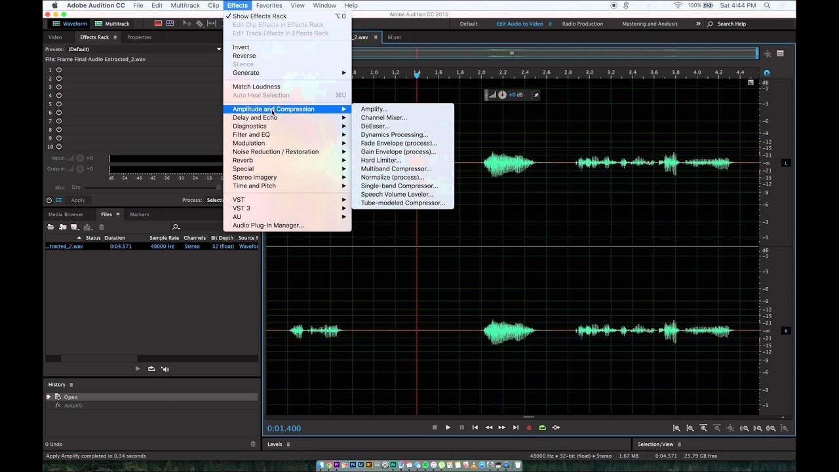Switch to Waveform view
Viewport: 839px width, 472px height.
(69, 24)
